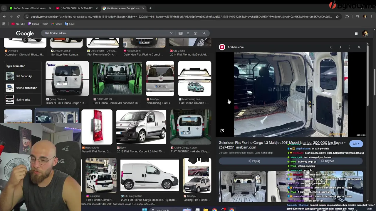Screen dimensions: 376x211
Task: Open the beyaztuning.com result thumbnail
Action: (x=194, y=79)
